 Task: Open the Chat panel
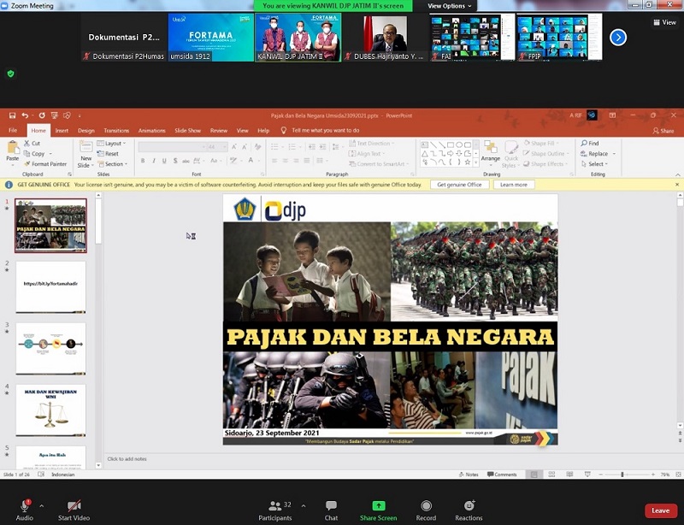tap(331, 506)
